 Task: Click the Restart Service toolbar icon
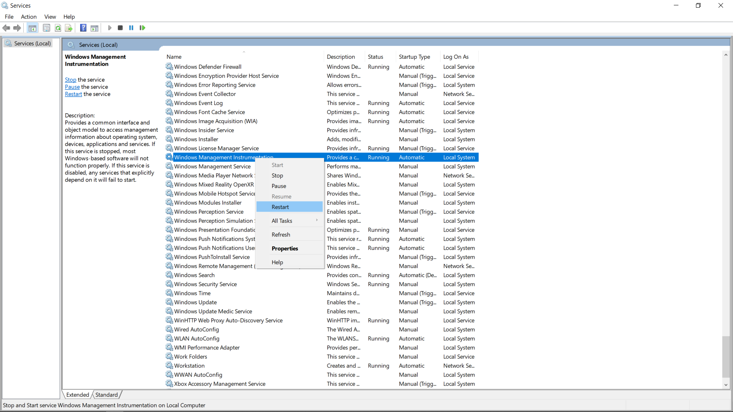142,28
